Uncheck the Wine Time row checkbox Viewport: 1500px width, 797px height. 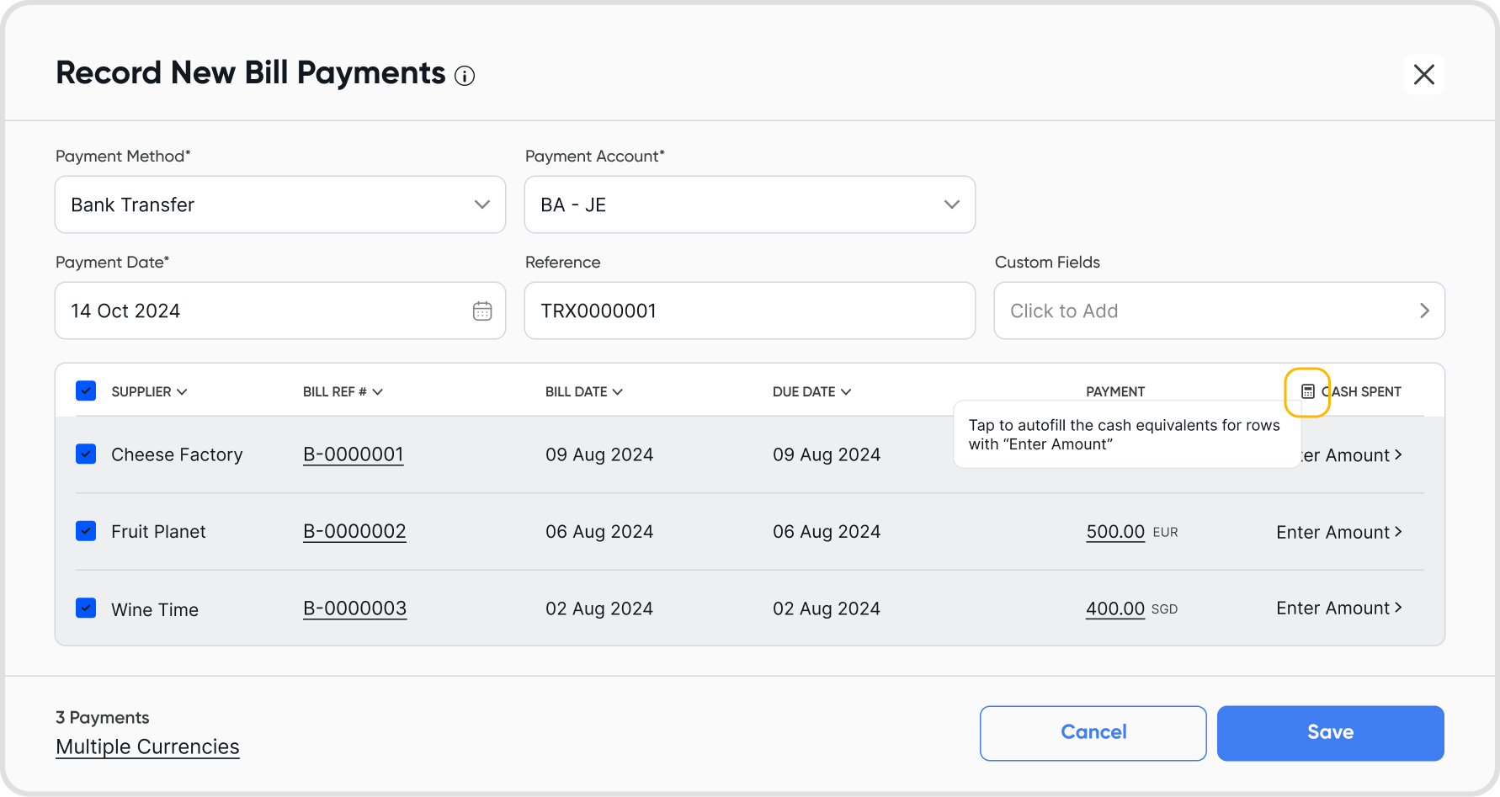(x=86, y=608)
